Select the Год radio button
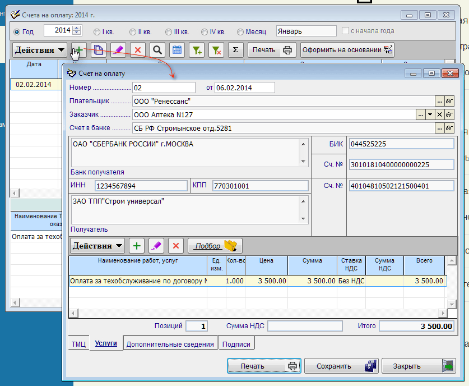This screenshot has width=469, height=386. click(x=17, y=32)
